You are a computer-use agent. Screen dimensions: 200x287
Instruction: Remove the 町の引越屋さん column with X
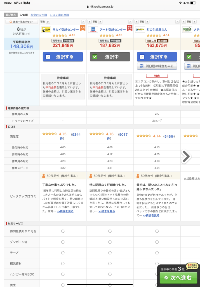(177, 22)
